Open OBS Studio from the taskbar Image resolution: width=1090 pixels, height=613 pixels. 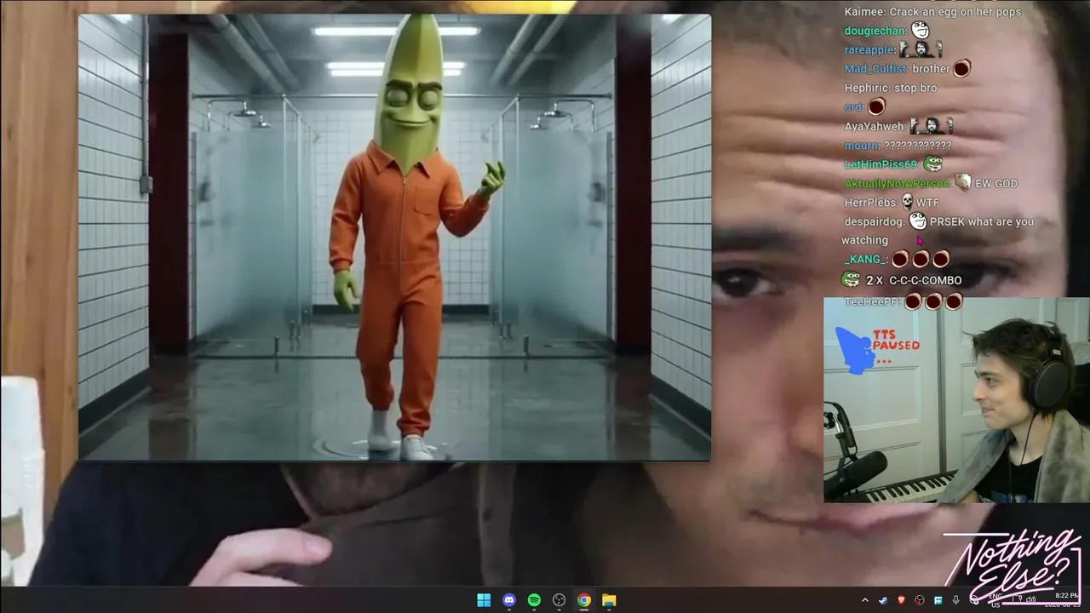coord(559,600)
